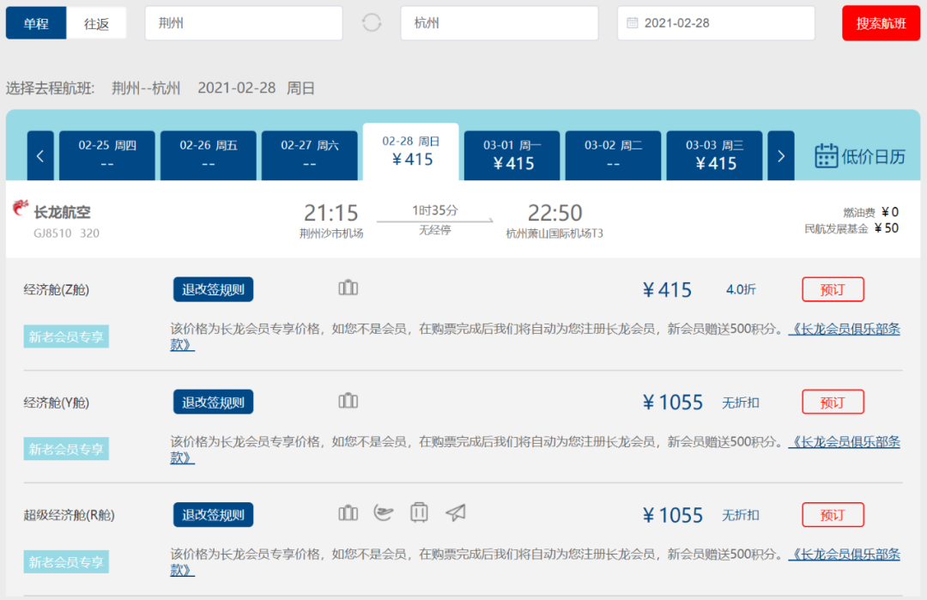This screenshot has height=600, width=927.
Task: Show later dates with right arrow
Action: (x=780, y=155)
